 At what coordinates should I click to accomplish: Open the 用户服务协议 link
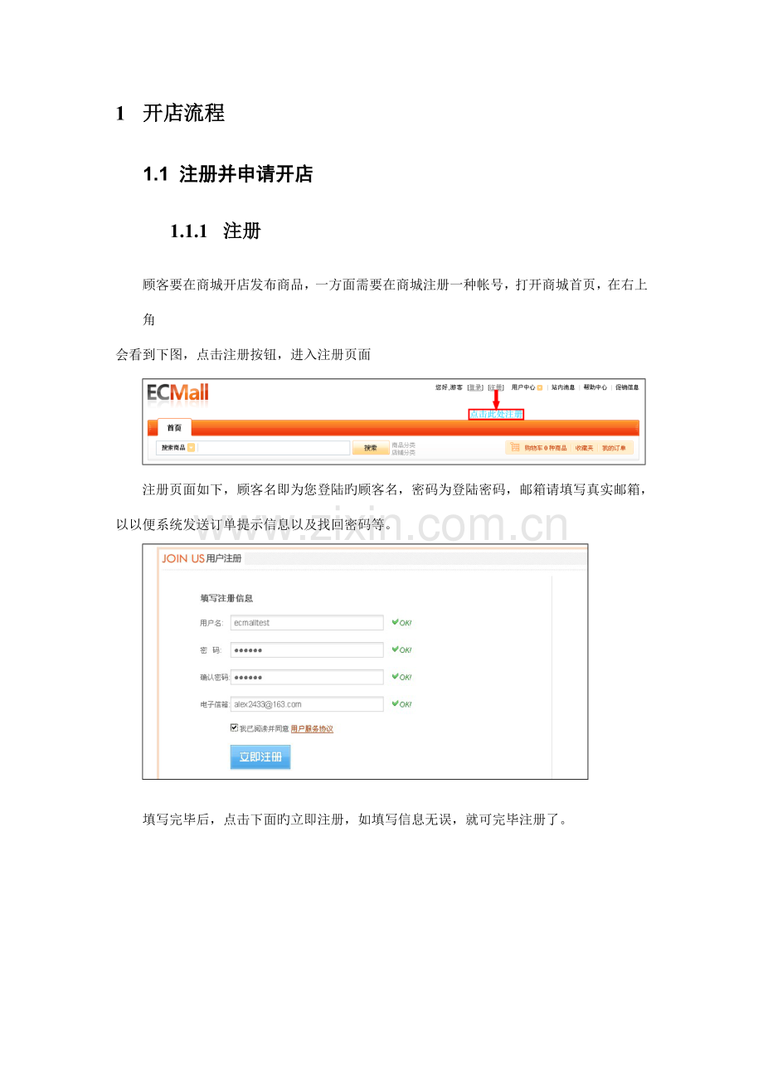(312, 729)
